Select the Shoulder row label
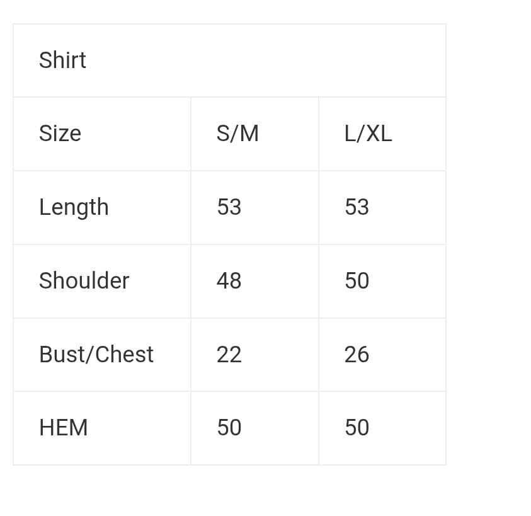The image size is (531, 516). (84, 280)
